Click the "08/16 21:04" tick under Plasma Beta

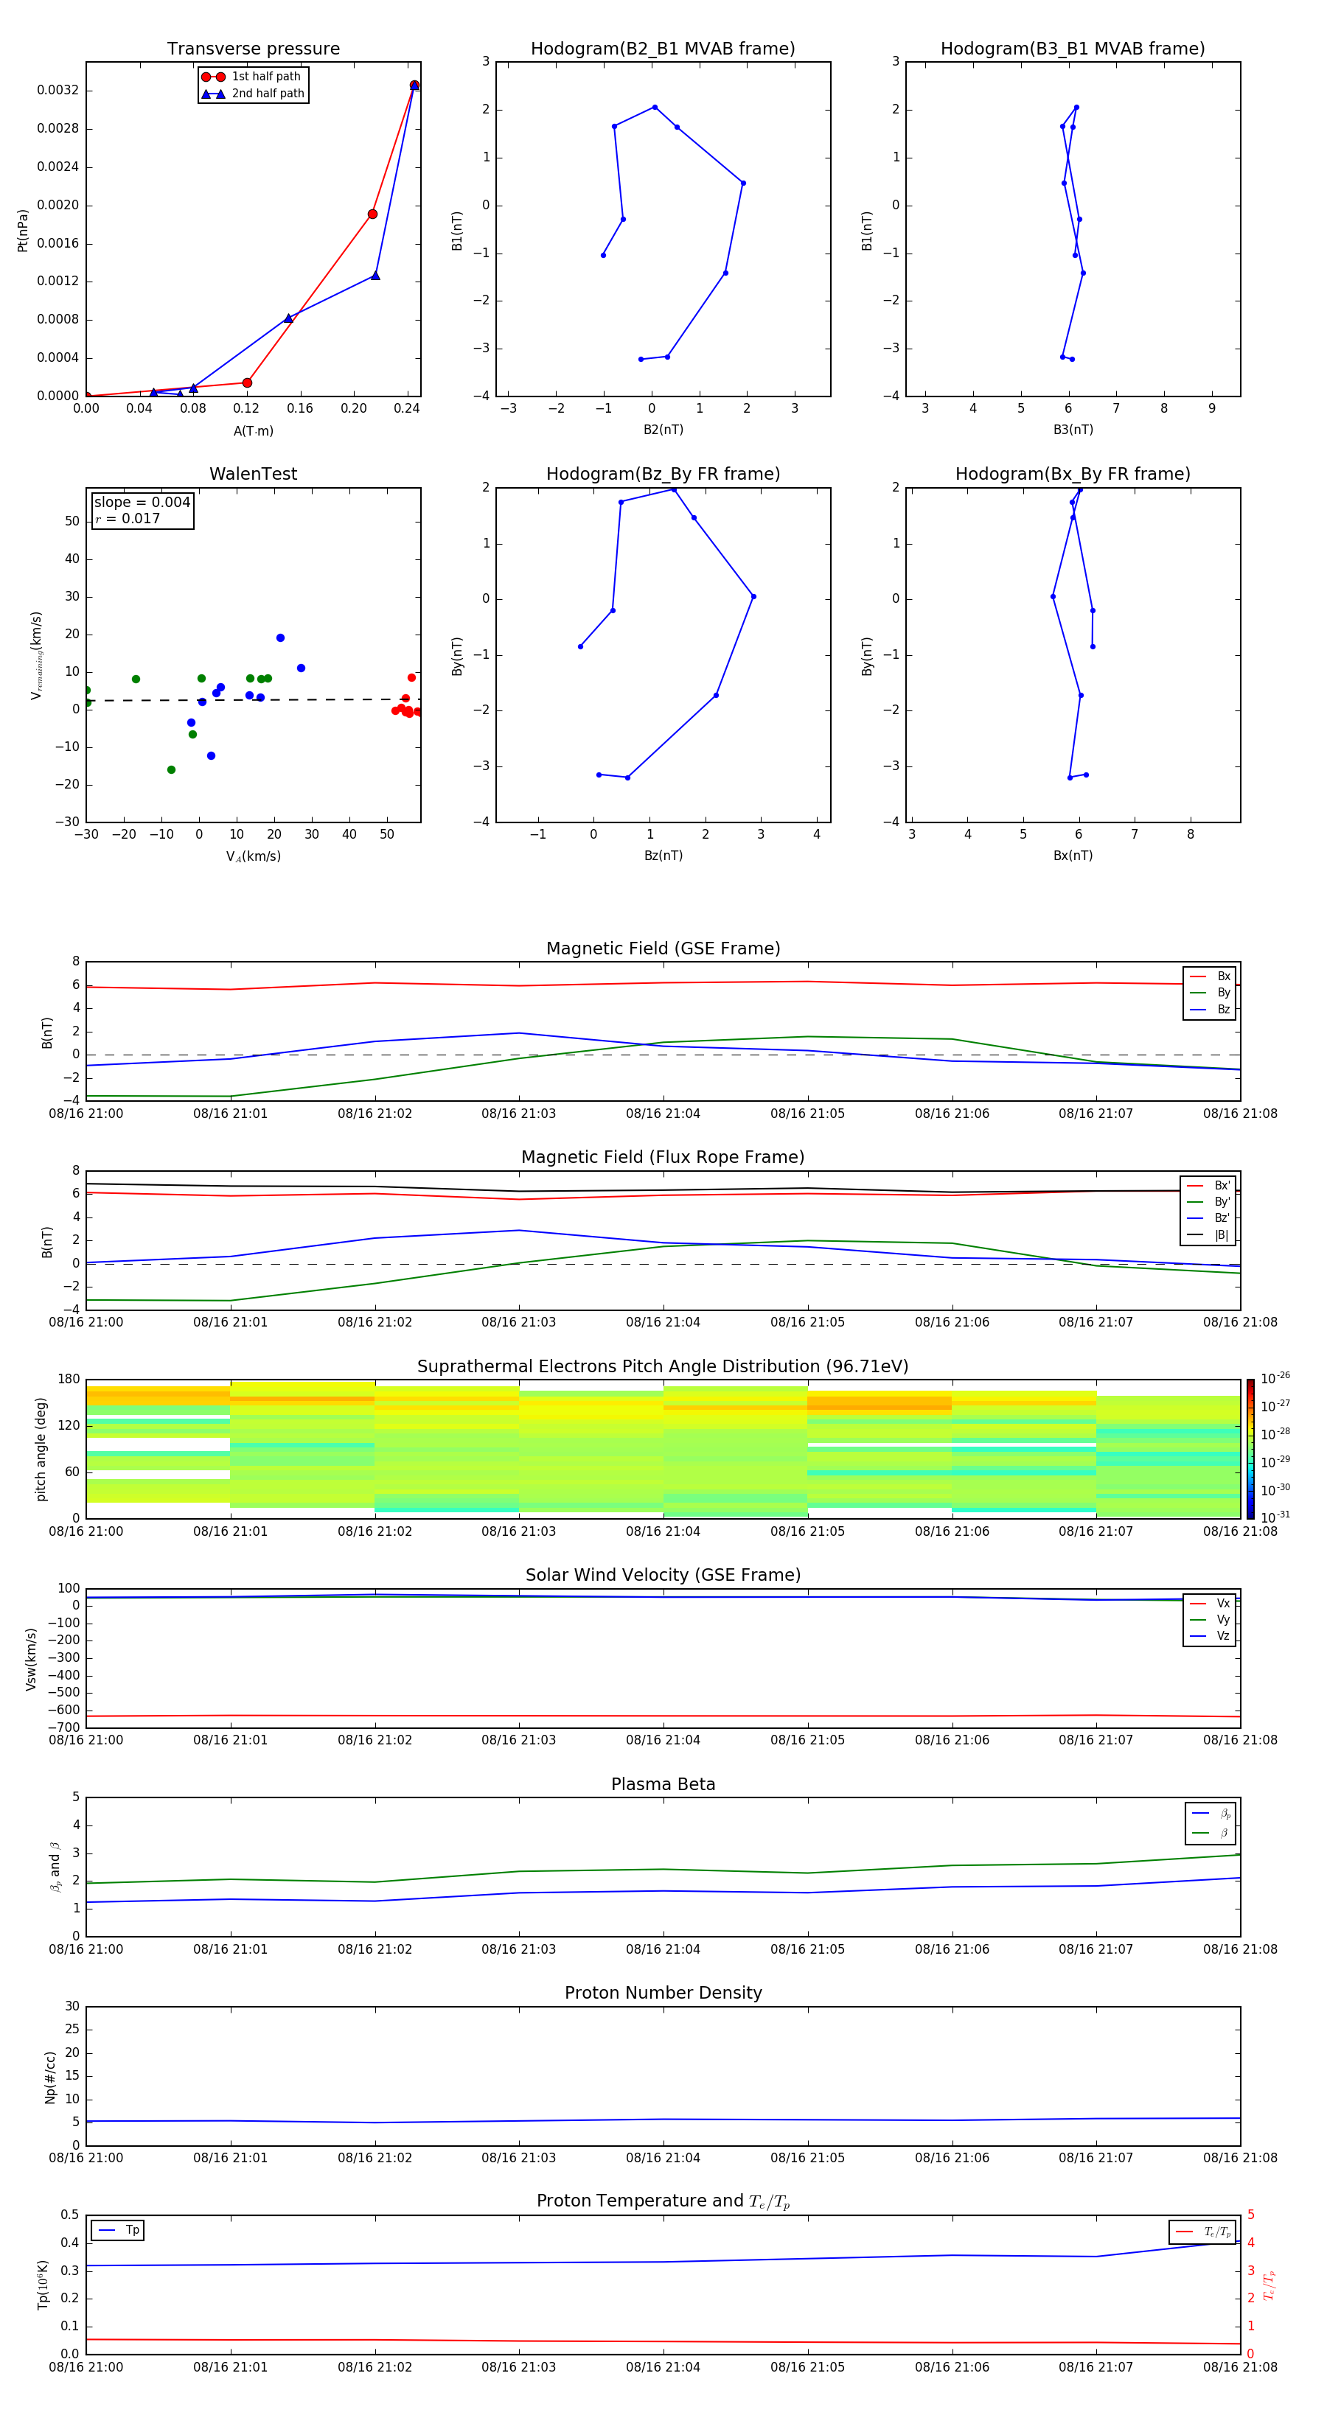point(663,1949)
